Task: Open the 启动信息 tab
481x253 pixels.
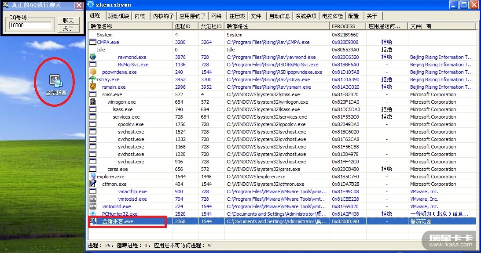Action: click(279, 16)
